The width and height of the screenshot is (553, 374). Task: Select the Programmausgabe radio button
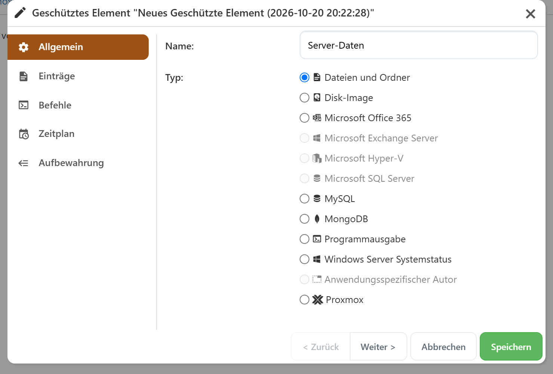coord(305,239)
